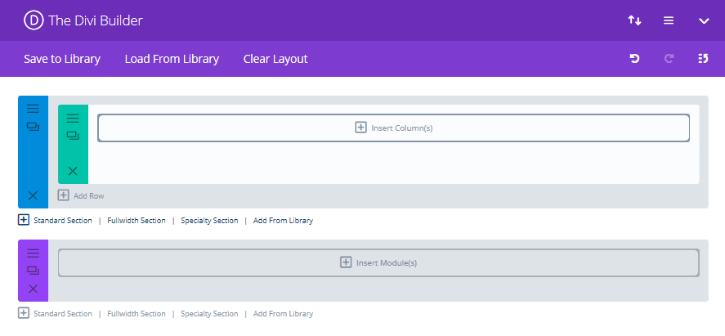Click Add From Library below blue section

283,221
